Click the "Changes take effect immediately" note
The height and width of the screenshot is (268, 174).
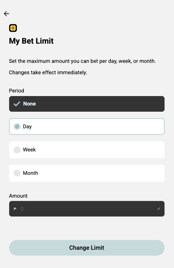point(48,73)
